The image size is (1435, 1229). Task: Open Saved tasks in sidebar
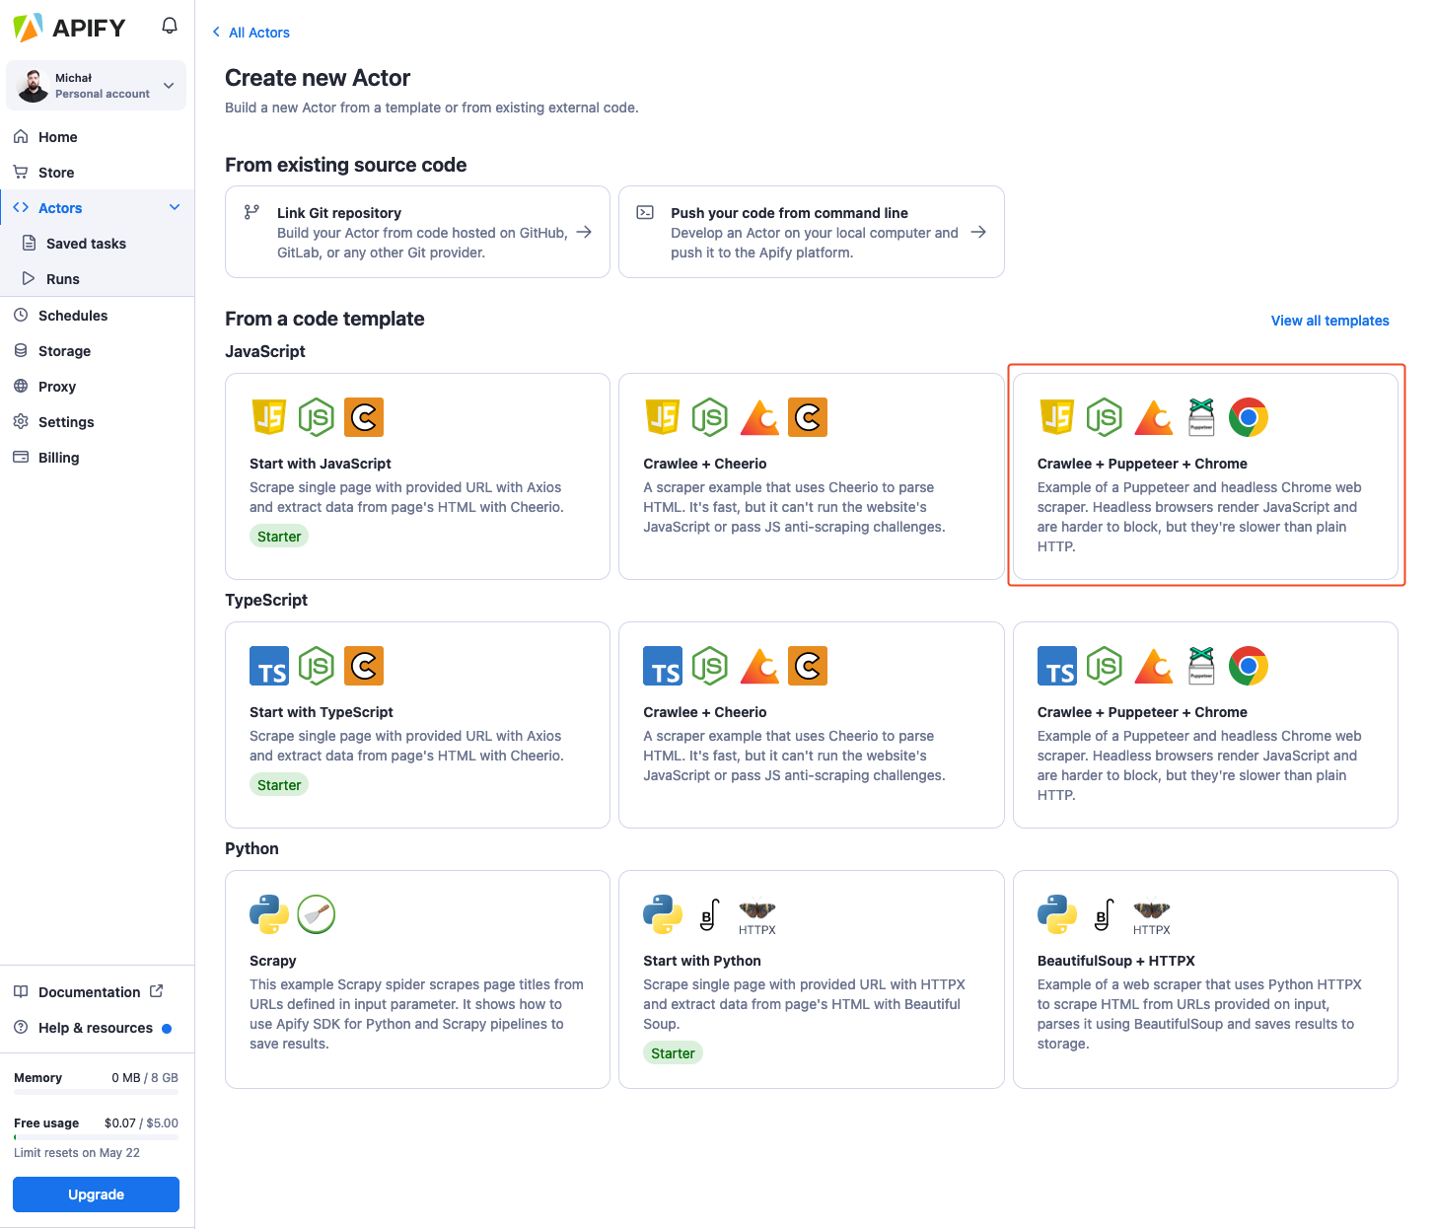[x=86, y=244]
